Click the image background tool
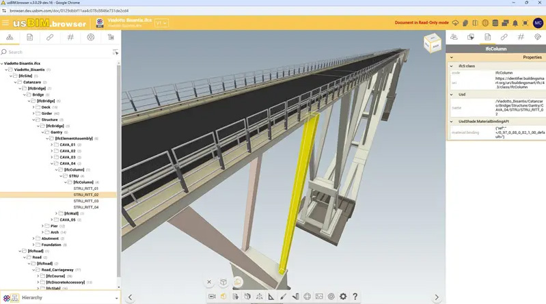 pyautogui.click(x=319, y=296)
